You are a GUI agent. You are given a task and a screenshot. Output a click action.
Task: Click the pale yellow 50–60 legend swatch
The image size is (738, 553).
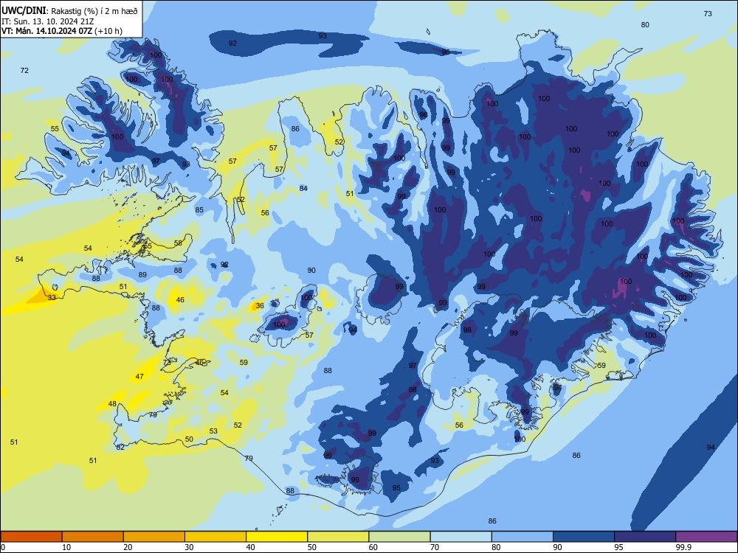338,537
